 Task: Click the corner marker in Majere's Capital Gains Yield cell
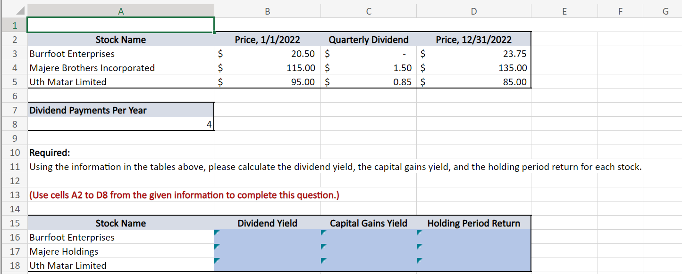click(323, 247)
